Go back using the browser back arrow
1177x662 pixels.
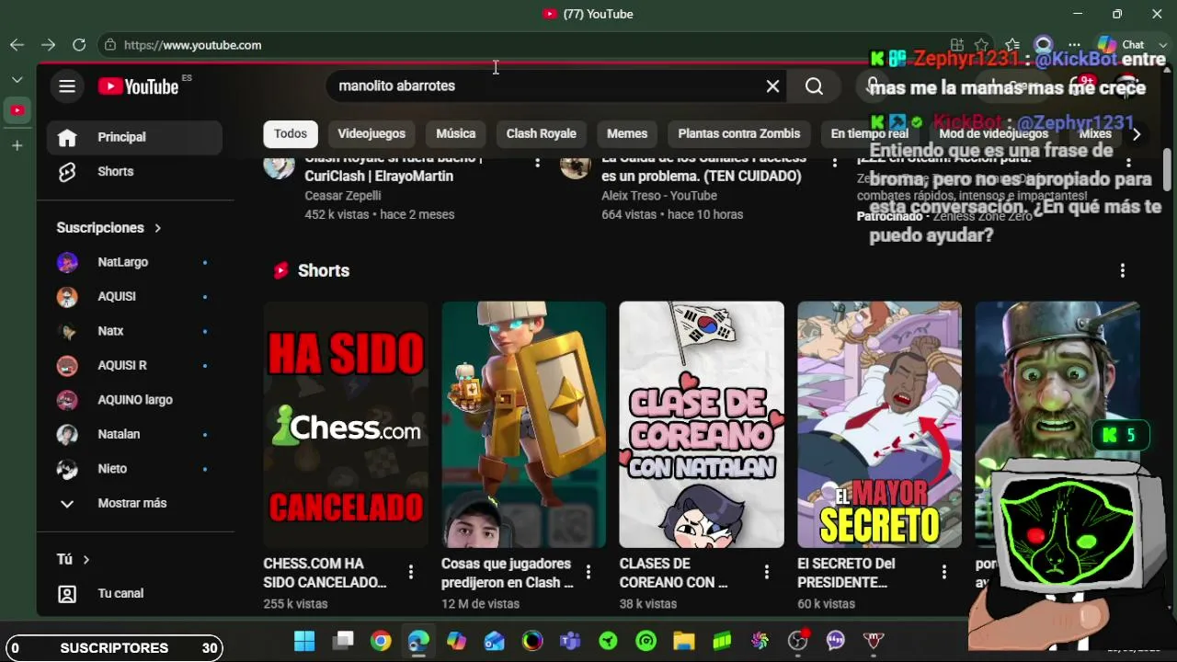[17, 45]
